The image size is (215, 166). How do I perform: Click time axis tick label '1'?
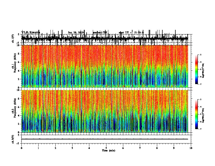coord(38,148)
